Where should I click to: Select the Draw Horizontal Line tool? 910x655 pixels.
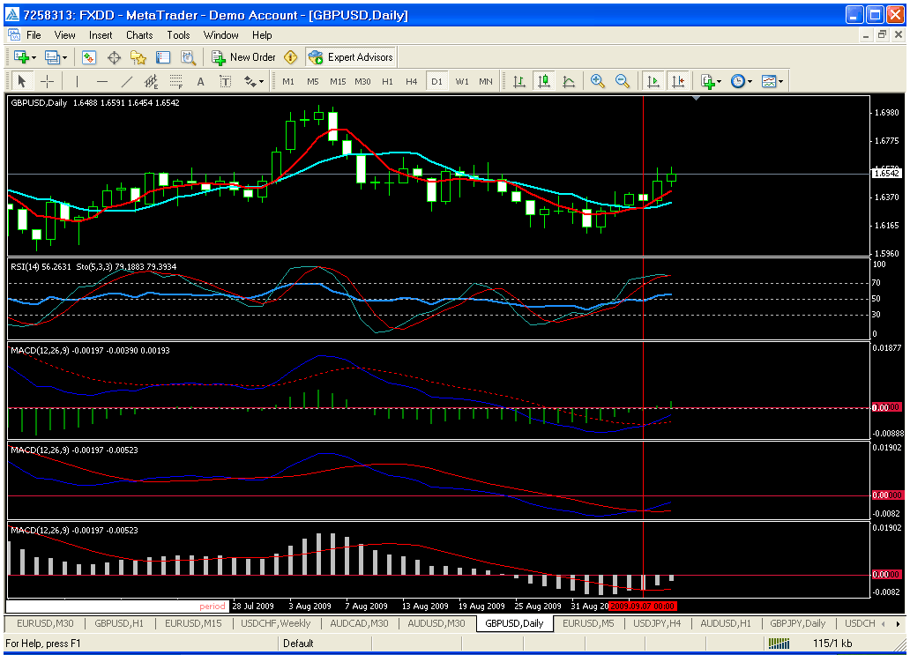pyautogui.click(x=101, y=81)
